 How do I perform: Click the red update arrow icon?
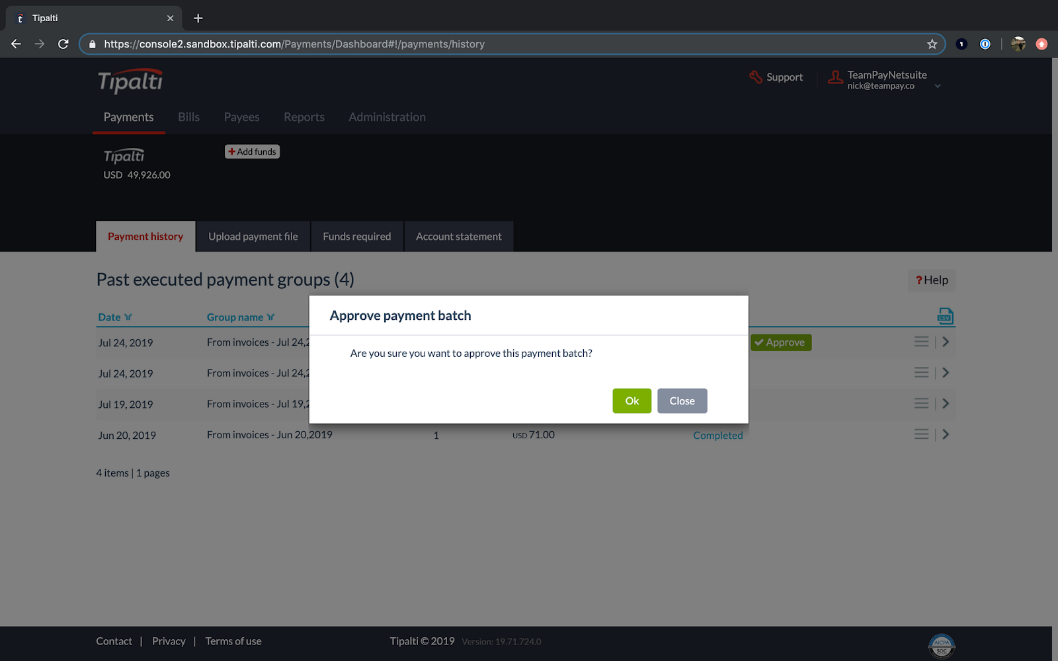point(1041,44)
